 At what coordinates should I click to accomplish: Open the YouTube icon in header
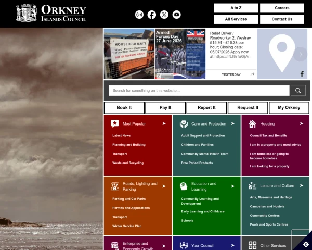tap(176, 15)
